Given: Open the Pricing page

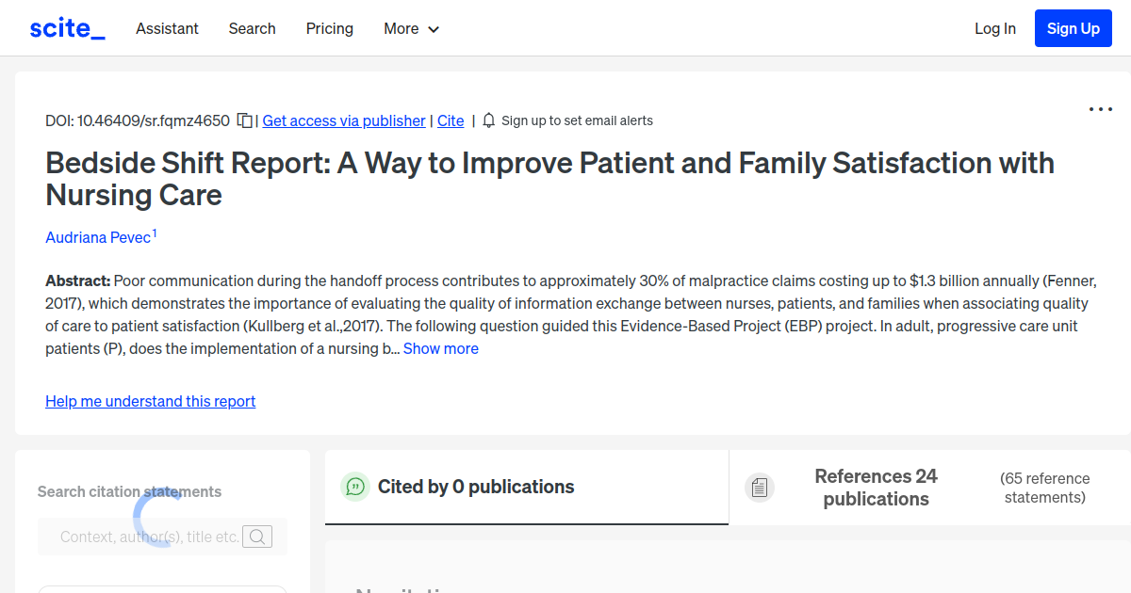Looking at the screenshot, I should tap(329, 29).
